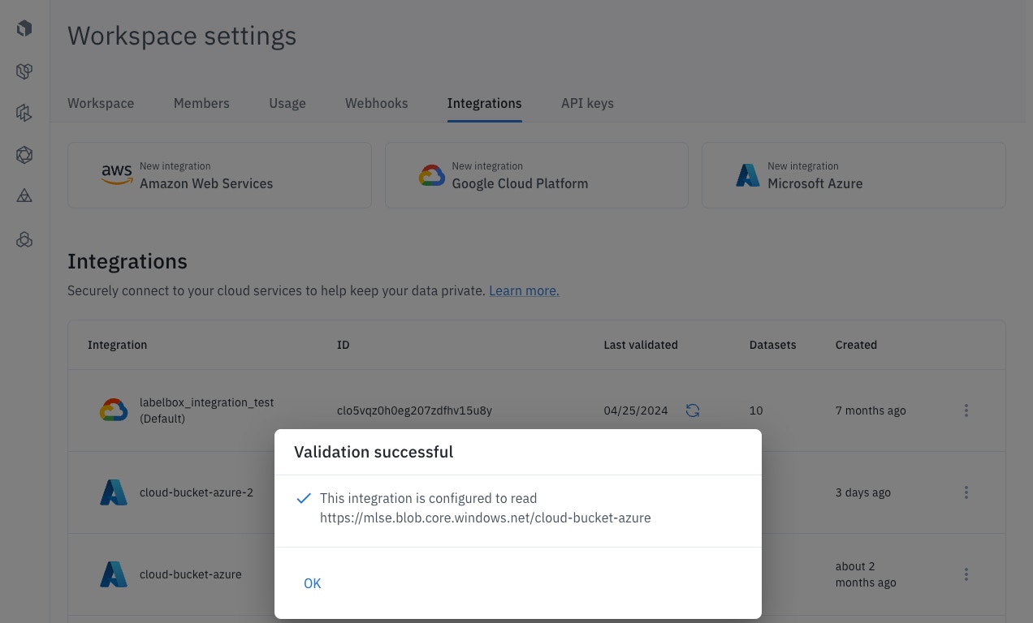
Task: Create new Microsoft Azure integration
Action: pyautogui.click(x=854, y=175)
